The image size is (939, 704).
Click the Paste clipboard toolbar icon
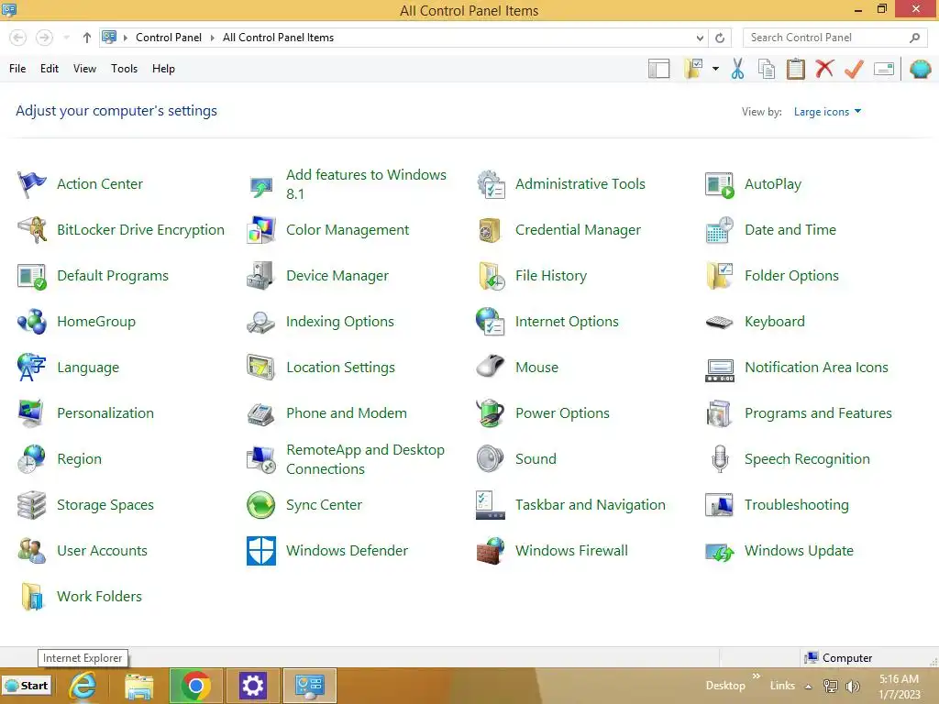(795, 69)
